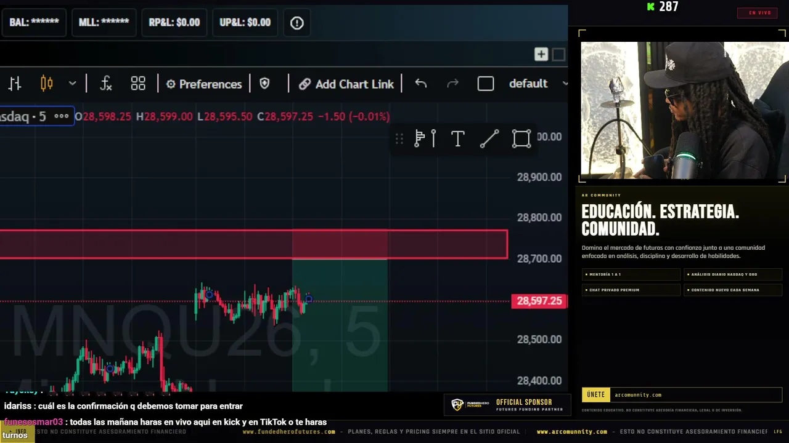Click the open price value O28,598.25
The width and height of the screenshot is (789, 443).
pos(103,116)
